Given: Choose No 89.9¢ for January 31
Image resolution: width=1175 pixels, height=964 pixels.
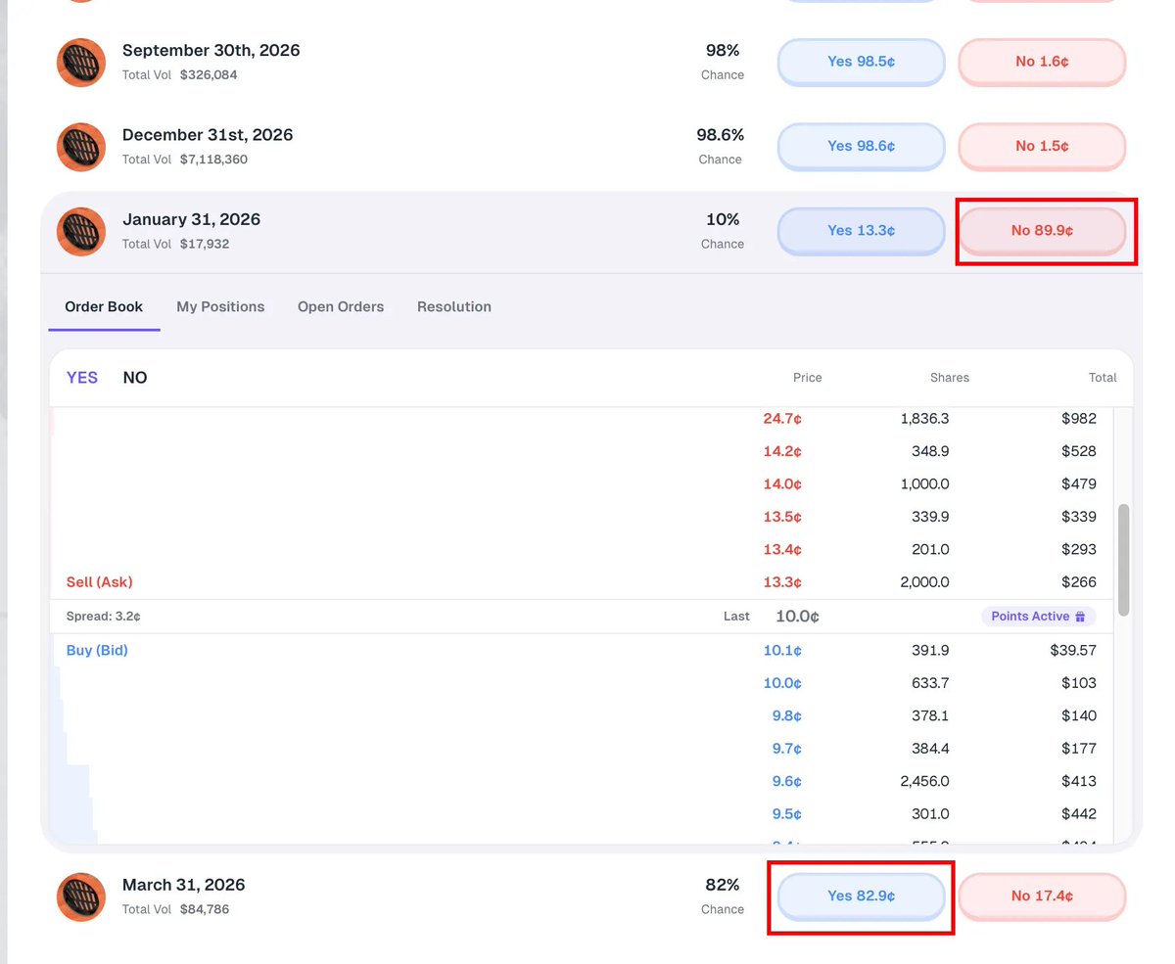Looking at the screenshot, I should coord(1042,231).
